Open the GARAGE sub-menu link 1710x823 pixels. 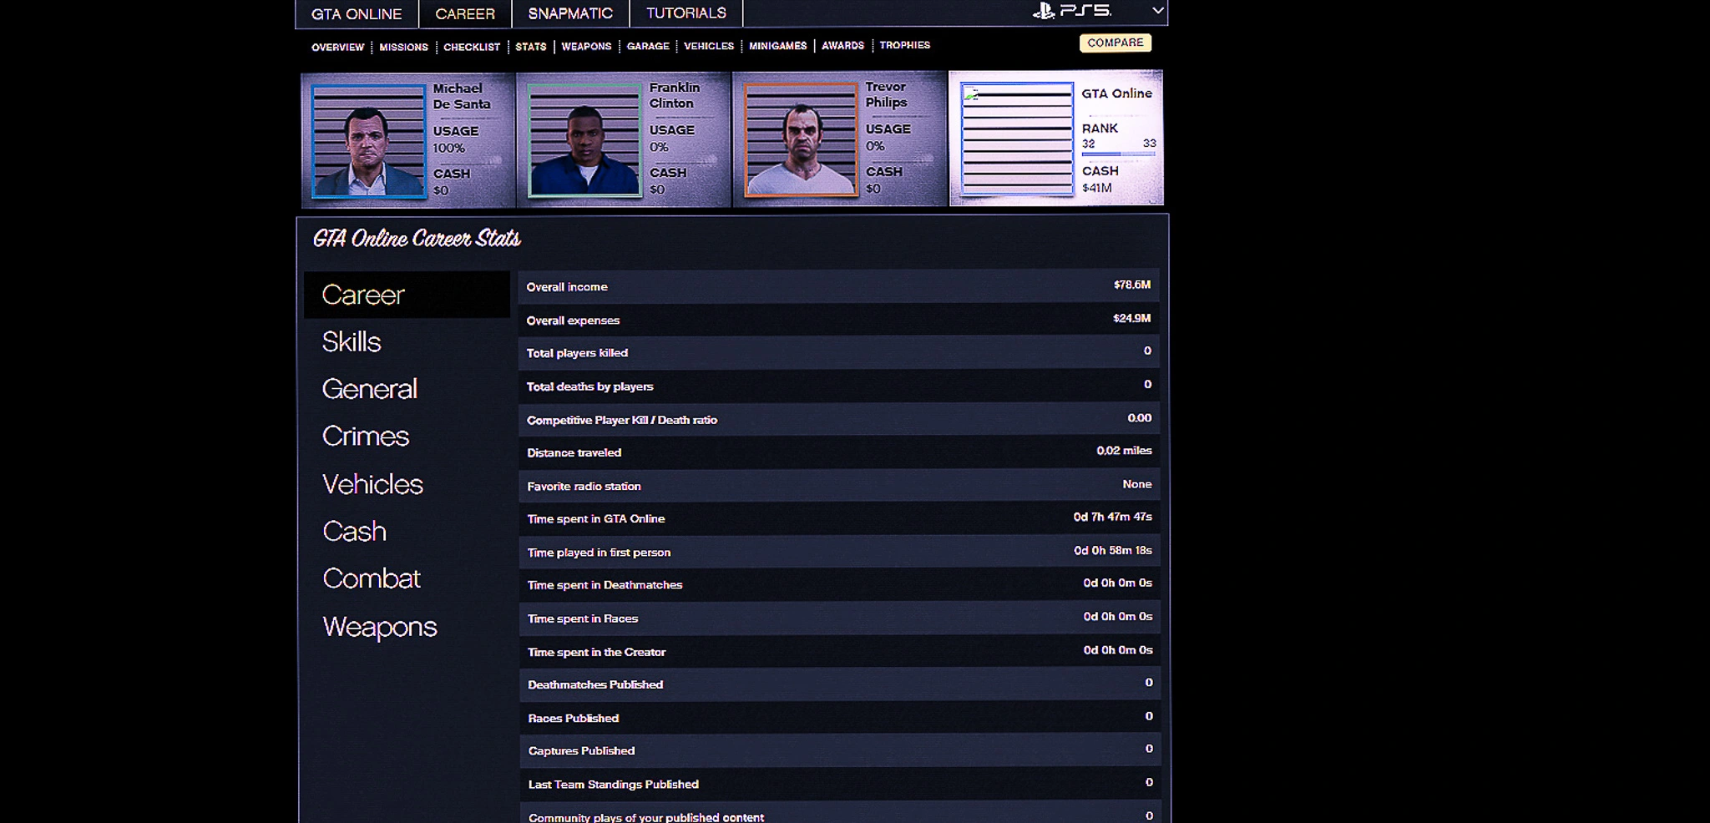pos(648,47)
